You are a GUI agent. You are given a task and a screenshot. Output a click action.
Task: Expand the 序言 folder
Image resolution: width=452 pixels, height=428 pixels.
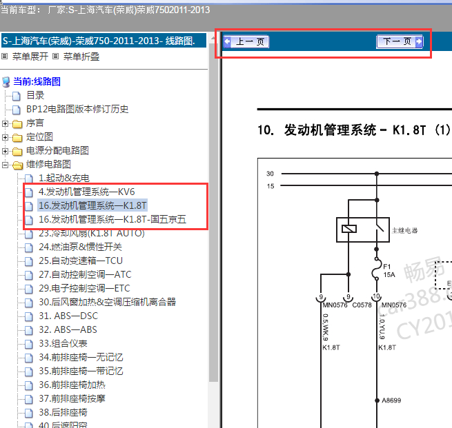(x=5, y=123)
